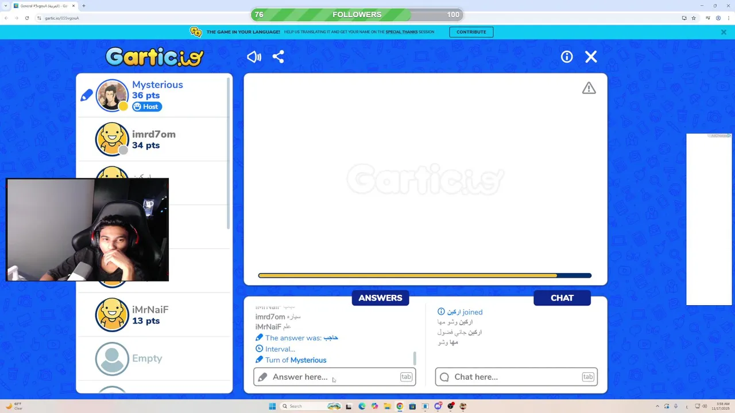
Task: Select the Answers tab label
Action: click(x=380, y=298)
